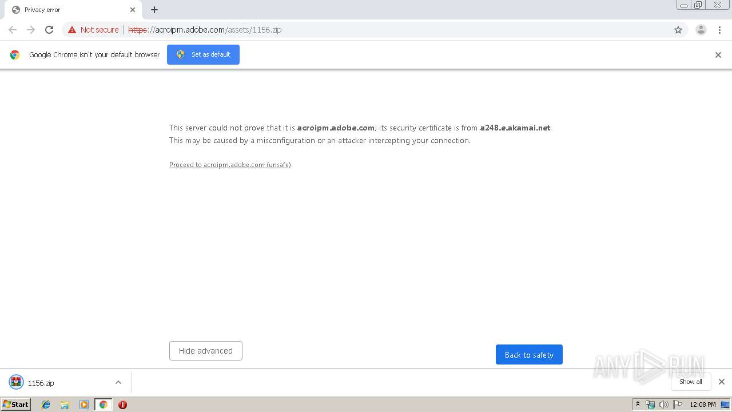Restore down the Chrome window
The width and height of the screenshot is (732, 412).
(x=698, y=5)
